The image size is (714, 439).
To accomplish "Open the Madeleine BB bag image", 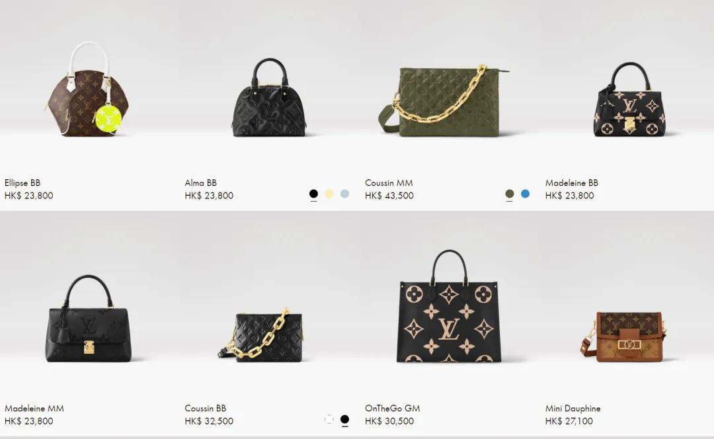I will click(630, 99).
